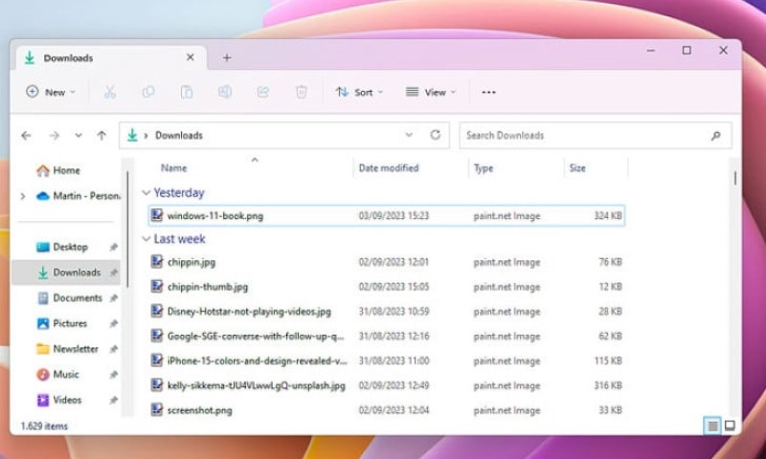Close the Downloads tab
The height and width of the screenshot is (459, 766).
pyautogui.click(x=190, y=57)
